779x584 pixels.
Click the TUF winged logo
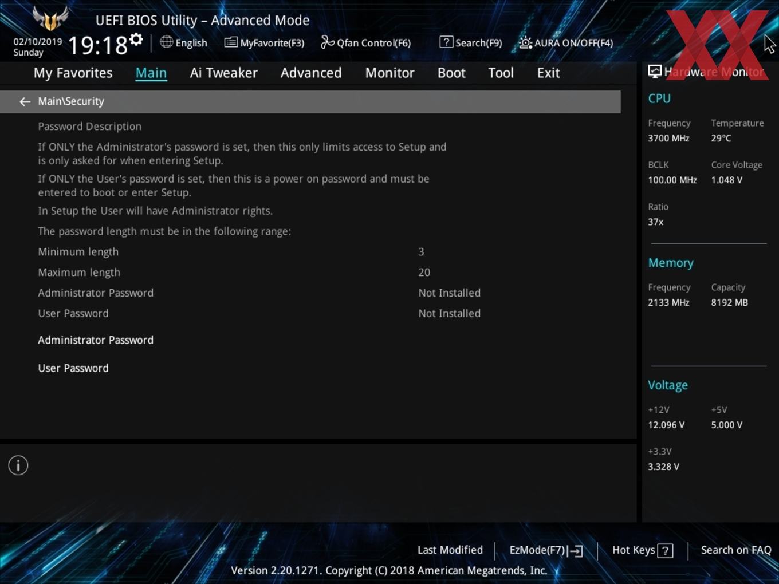[50, 18]
